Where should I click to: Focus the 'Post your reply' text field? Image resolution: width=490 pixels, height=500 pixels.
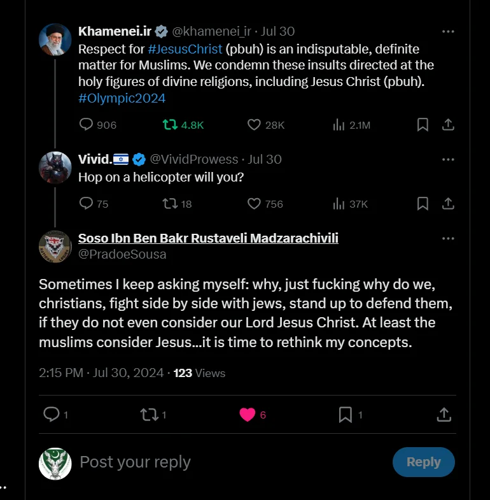(x=229, y=462)
